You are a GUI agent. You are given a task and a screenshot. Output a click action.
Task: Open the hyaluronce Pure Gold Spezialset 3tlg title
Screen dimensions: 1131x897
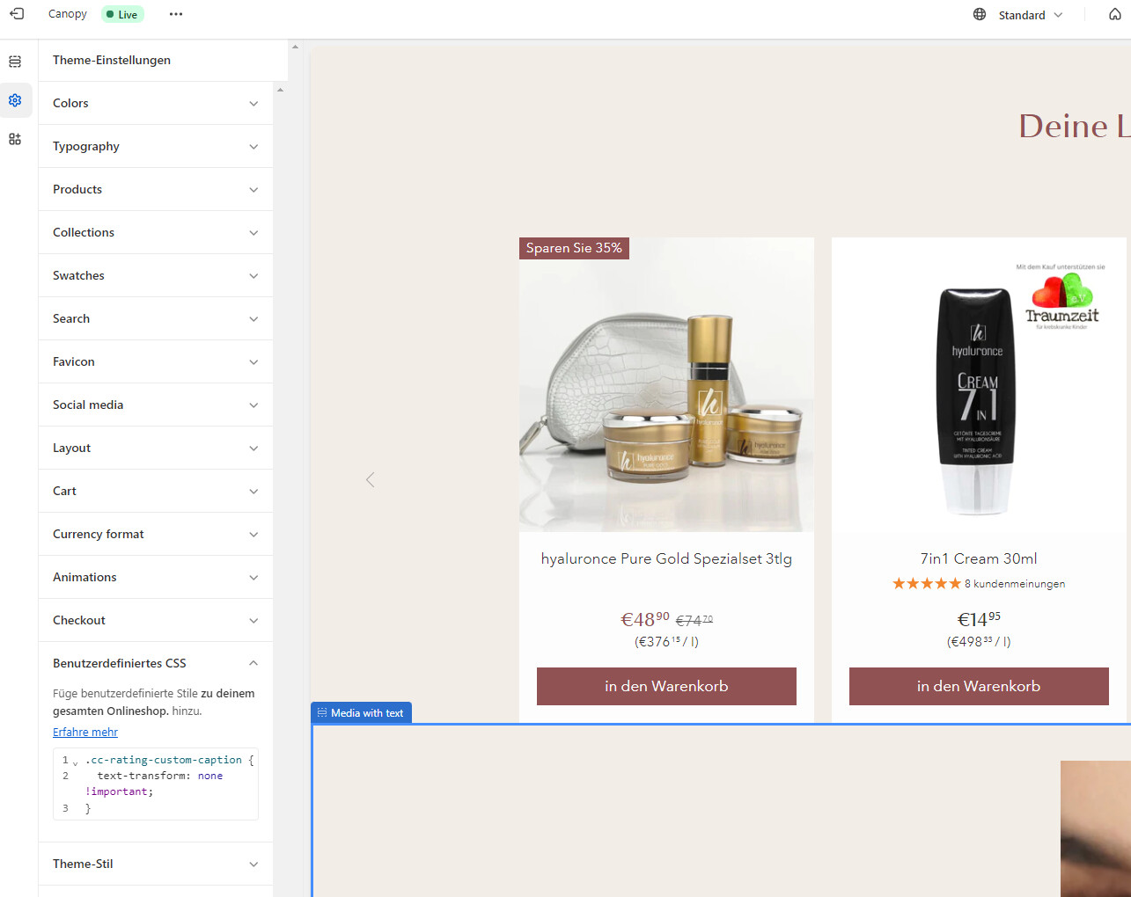click(x=666, y=558)
